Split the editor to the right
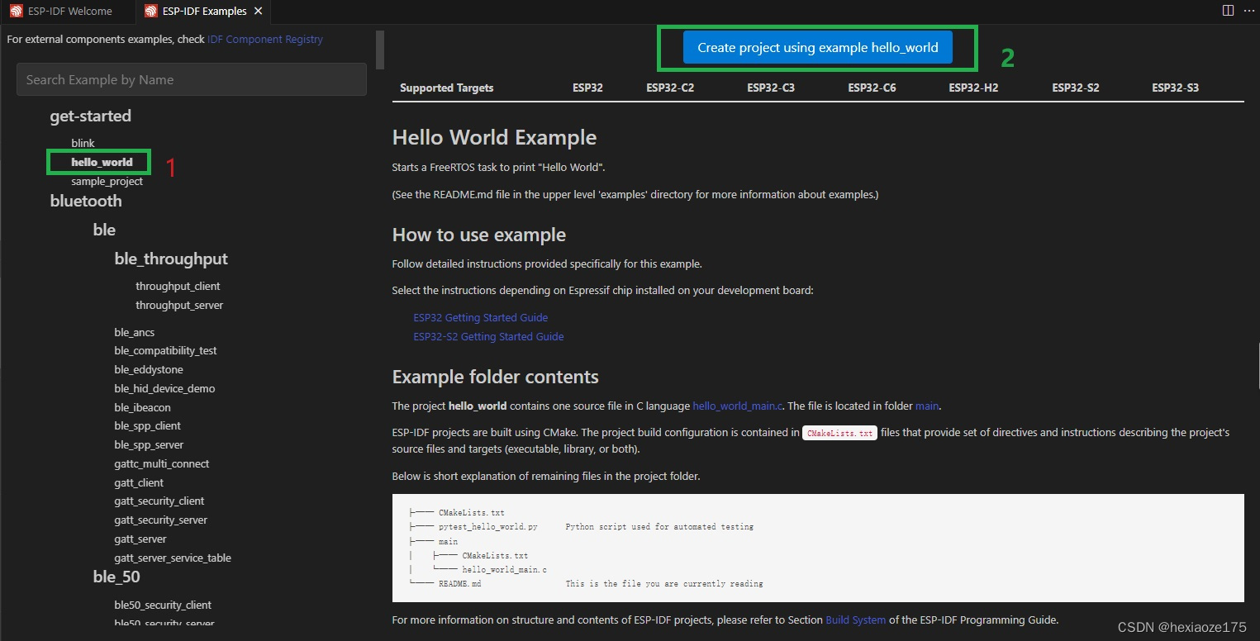 tap(1228, 11)
